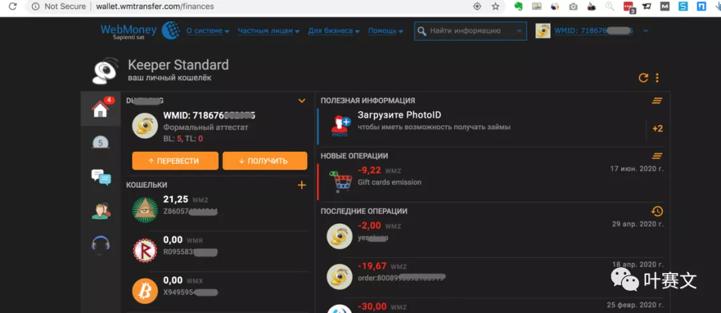Expand the +2 useful information items
Image resolution: width=721 pixels, height=313 pixels.
tap(658, 129)
